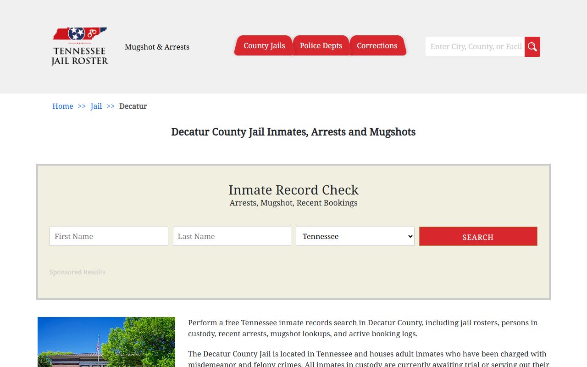Click the Tennessee Jail Roster logo
This screenshot has height=367, width=587.
pos(80,46)
